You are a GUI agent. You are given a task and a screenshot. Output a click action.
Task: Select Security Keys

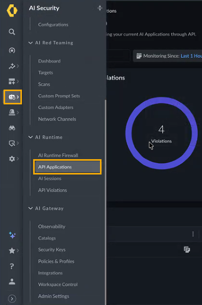click(x=52, y=250)
